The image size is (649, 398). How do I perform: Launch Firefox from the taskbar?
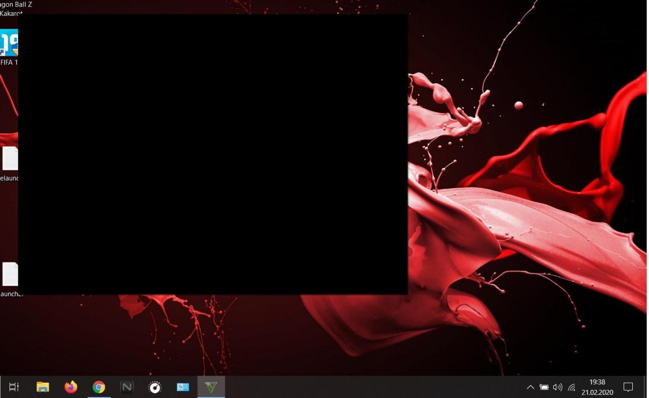(71, 387)
